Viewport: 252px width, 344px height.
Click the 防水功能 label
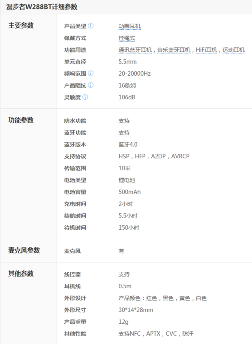[x=75, y=121]
